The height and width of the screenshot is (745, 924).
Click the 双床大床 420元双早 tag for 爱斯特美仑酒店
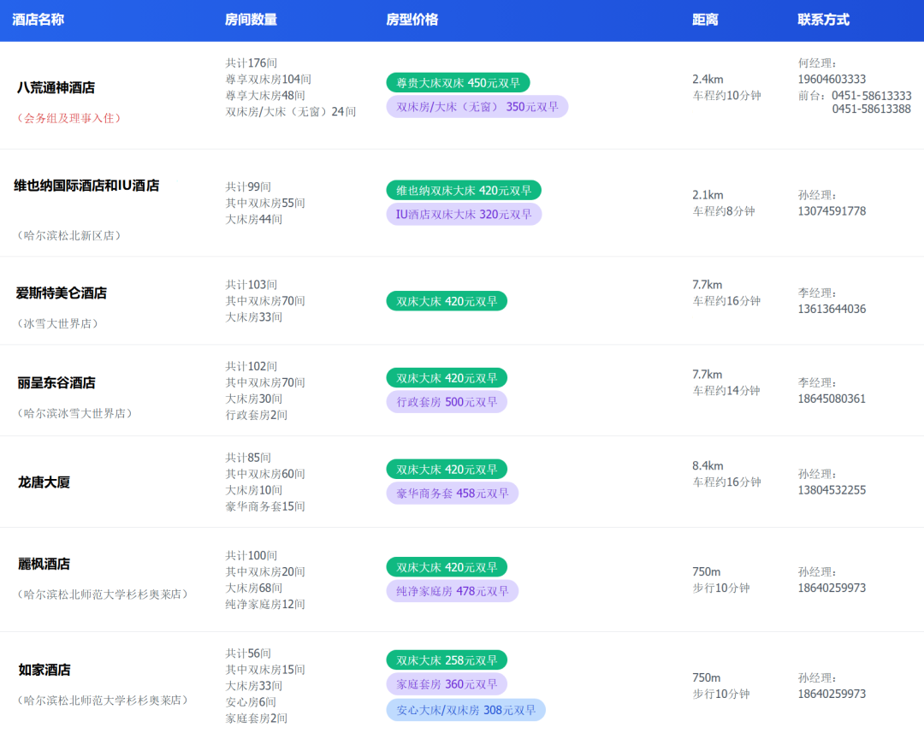(447, 301)
